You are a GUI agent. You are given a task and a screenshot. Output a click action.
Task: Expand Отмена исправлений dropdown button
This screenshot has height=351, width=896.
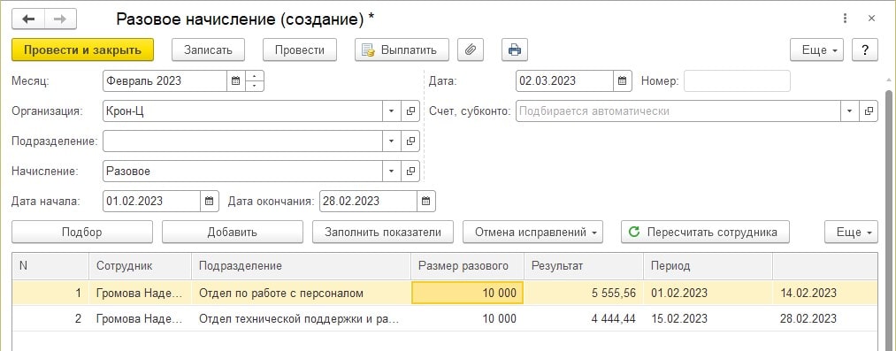pyautogui.click(x=532, y=232)
